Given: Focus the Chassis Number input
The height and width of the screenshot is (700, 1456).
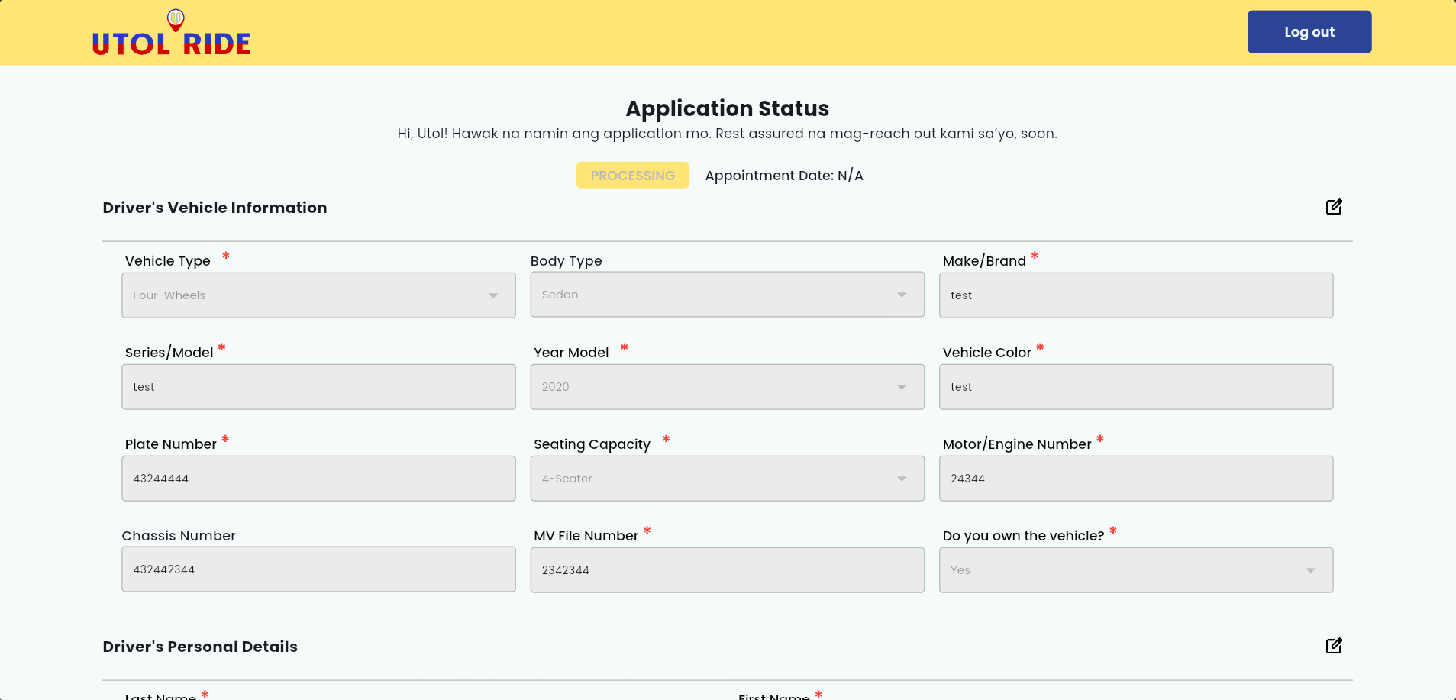Looking at the screenshot, I should pos(318,569).
